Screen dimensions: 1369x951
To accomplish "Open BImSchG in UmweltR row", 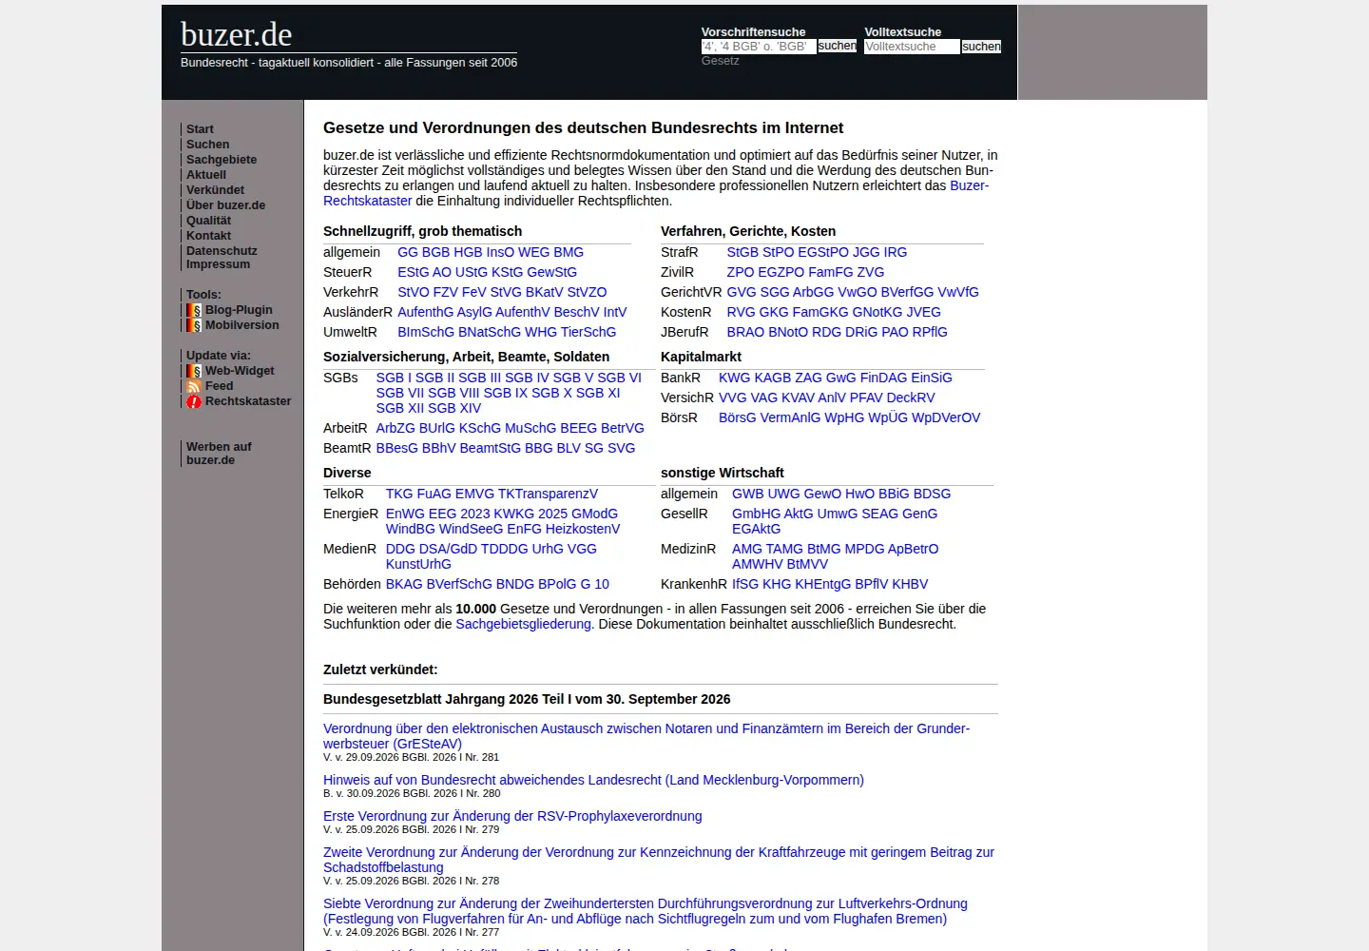I will coord(426,332).
